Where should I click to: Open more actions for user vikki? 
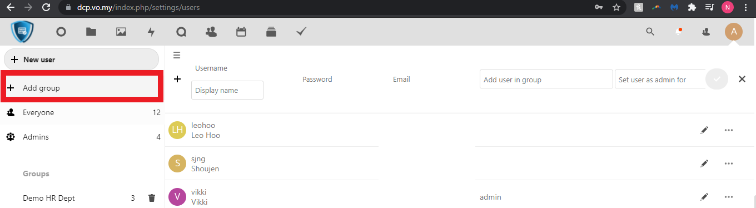coord(729,197)
